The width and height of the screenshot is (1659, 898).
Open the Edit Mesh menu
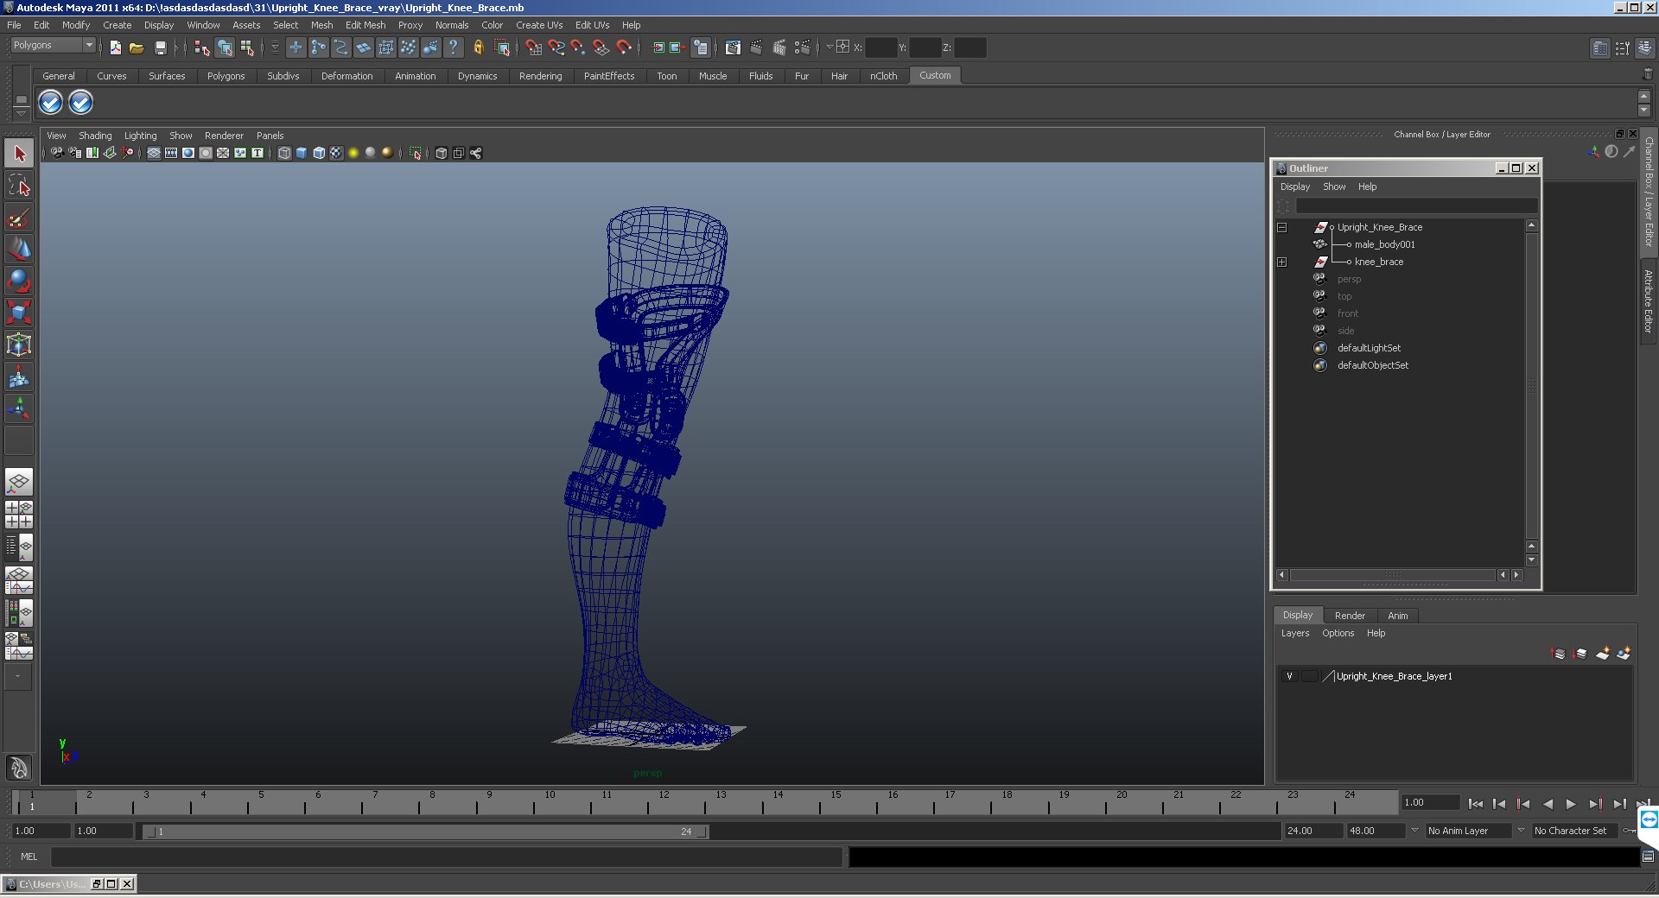[365, 25]
